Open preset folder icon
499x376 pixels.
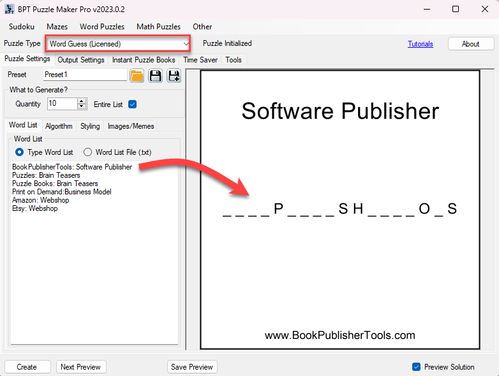(137, 76)
